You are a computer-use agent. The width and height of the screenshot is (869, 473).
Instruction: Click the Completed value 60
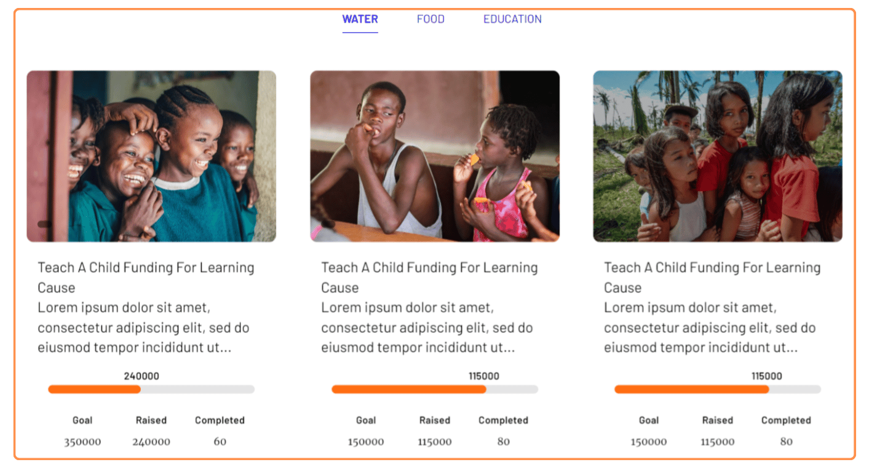click(220, 442)
